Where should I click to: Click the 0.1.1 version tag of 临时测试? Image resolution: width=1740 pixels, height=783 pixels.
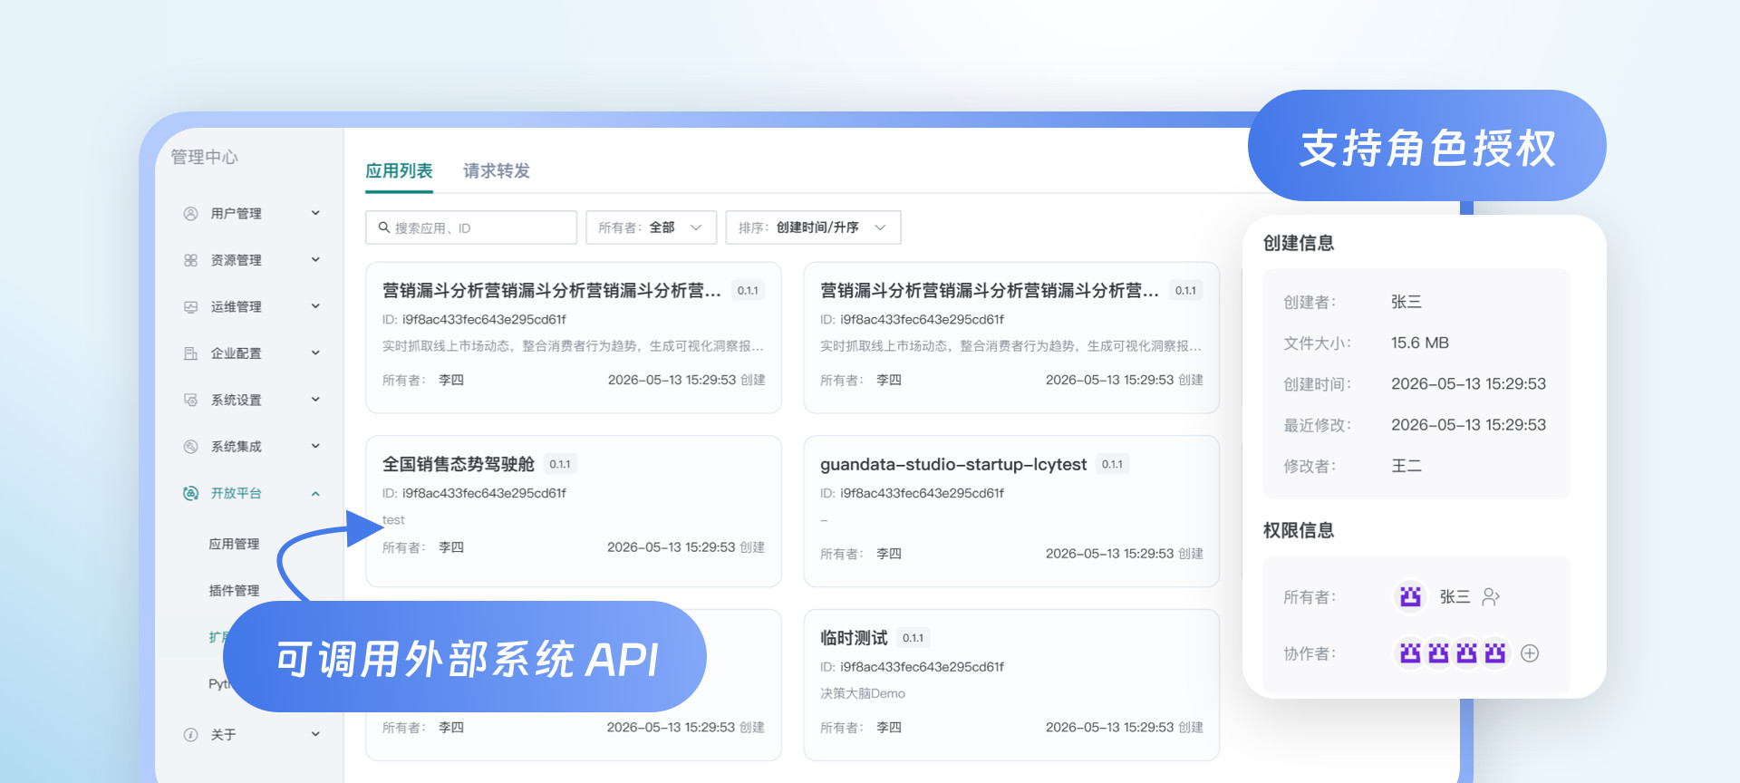tap(913, 638)
